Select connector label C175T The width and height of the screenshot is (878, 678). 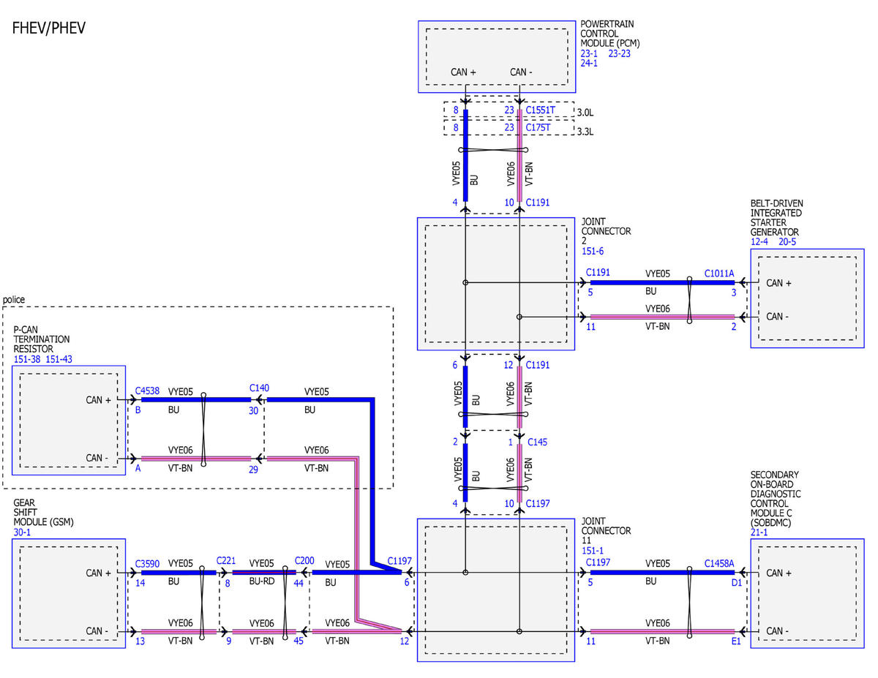click(538, 127)
